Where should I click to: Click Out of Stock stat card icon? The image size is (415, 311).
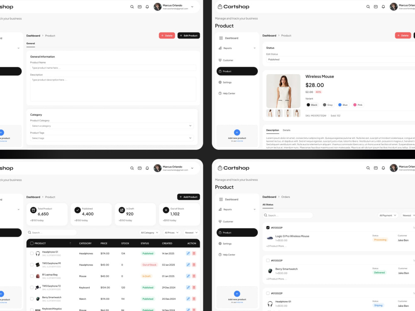click(x=166, y=210)
